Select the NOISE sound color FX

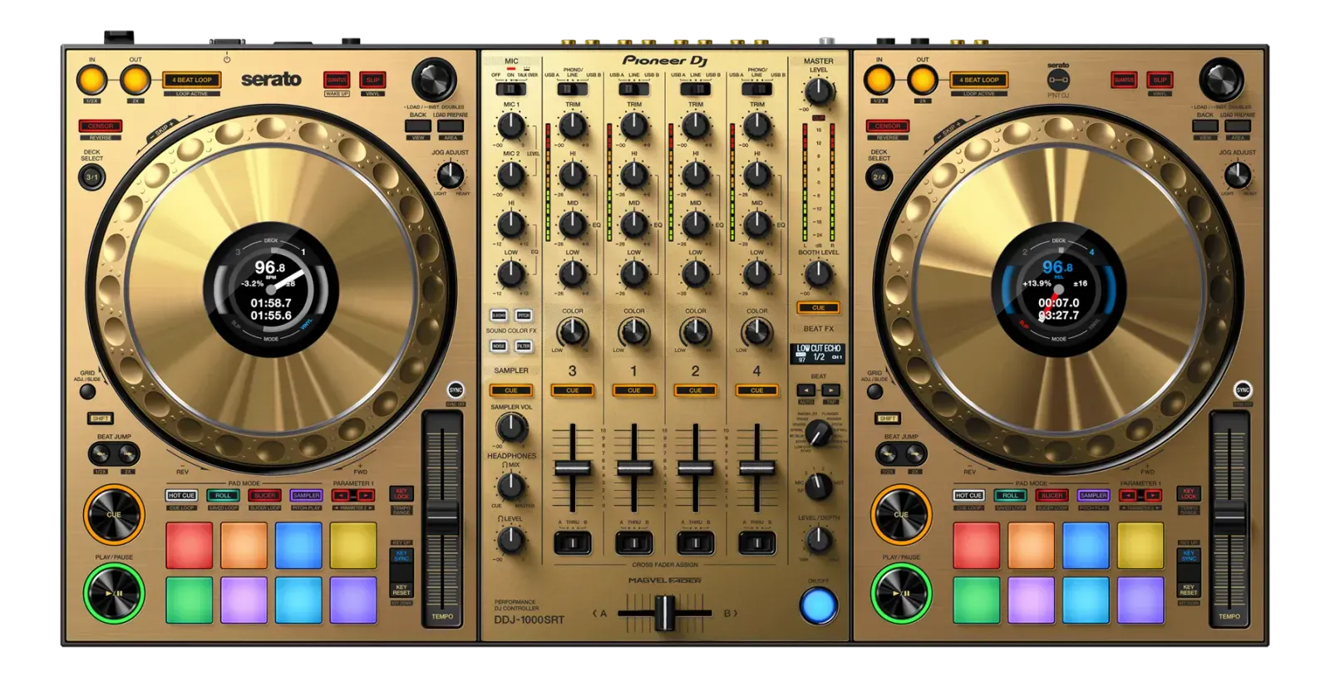pyautogui.click(x=499, y=346)
